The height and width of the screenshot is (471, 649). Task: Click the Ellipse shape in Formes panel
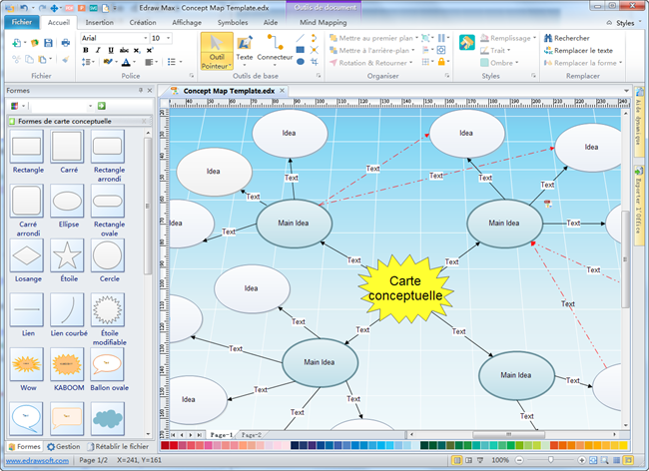67,203
